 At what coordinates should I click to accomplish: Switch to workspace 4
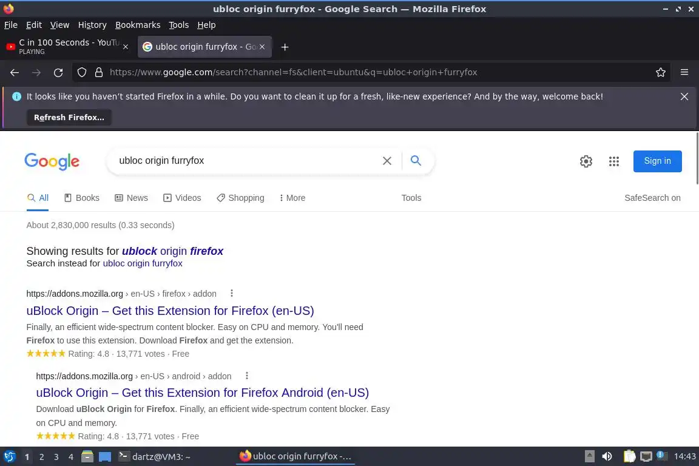(70, 457)
